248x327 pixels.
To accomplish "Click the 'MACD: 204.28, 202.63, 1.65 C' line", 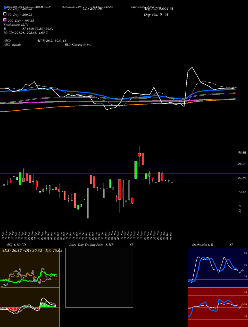I will 26,33.
